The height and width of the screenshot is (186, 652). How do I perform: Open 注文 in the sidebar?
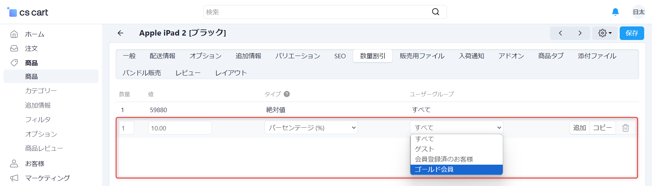(31, 48)
